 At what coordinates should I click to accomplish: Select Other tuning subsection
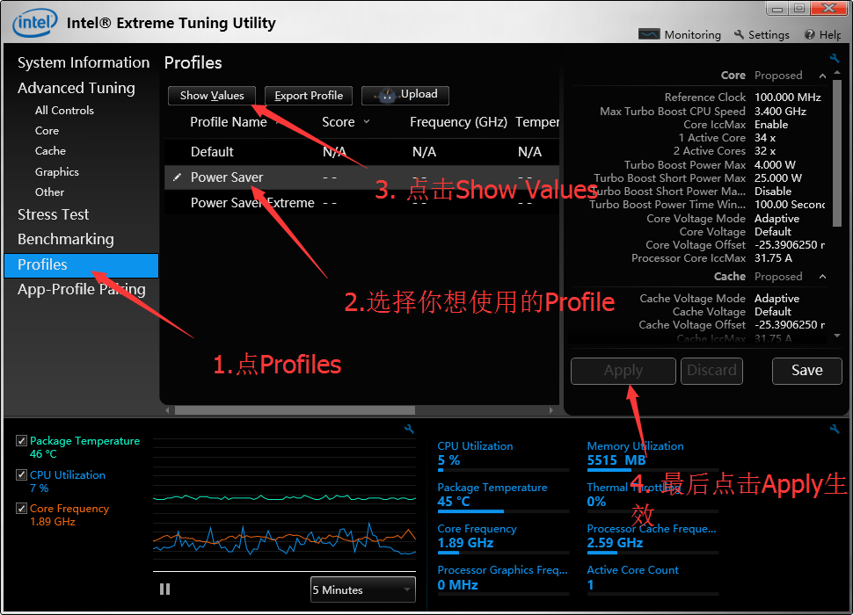click(x=49, y=192)
